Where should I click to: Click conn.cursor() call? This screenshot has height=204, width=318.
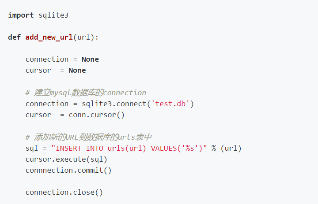coord(97,115)
